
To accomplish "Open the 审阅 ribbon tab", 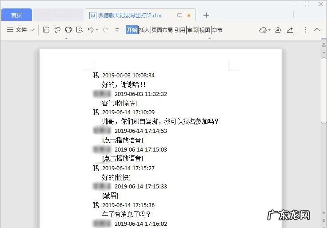I will pos(192,30).
